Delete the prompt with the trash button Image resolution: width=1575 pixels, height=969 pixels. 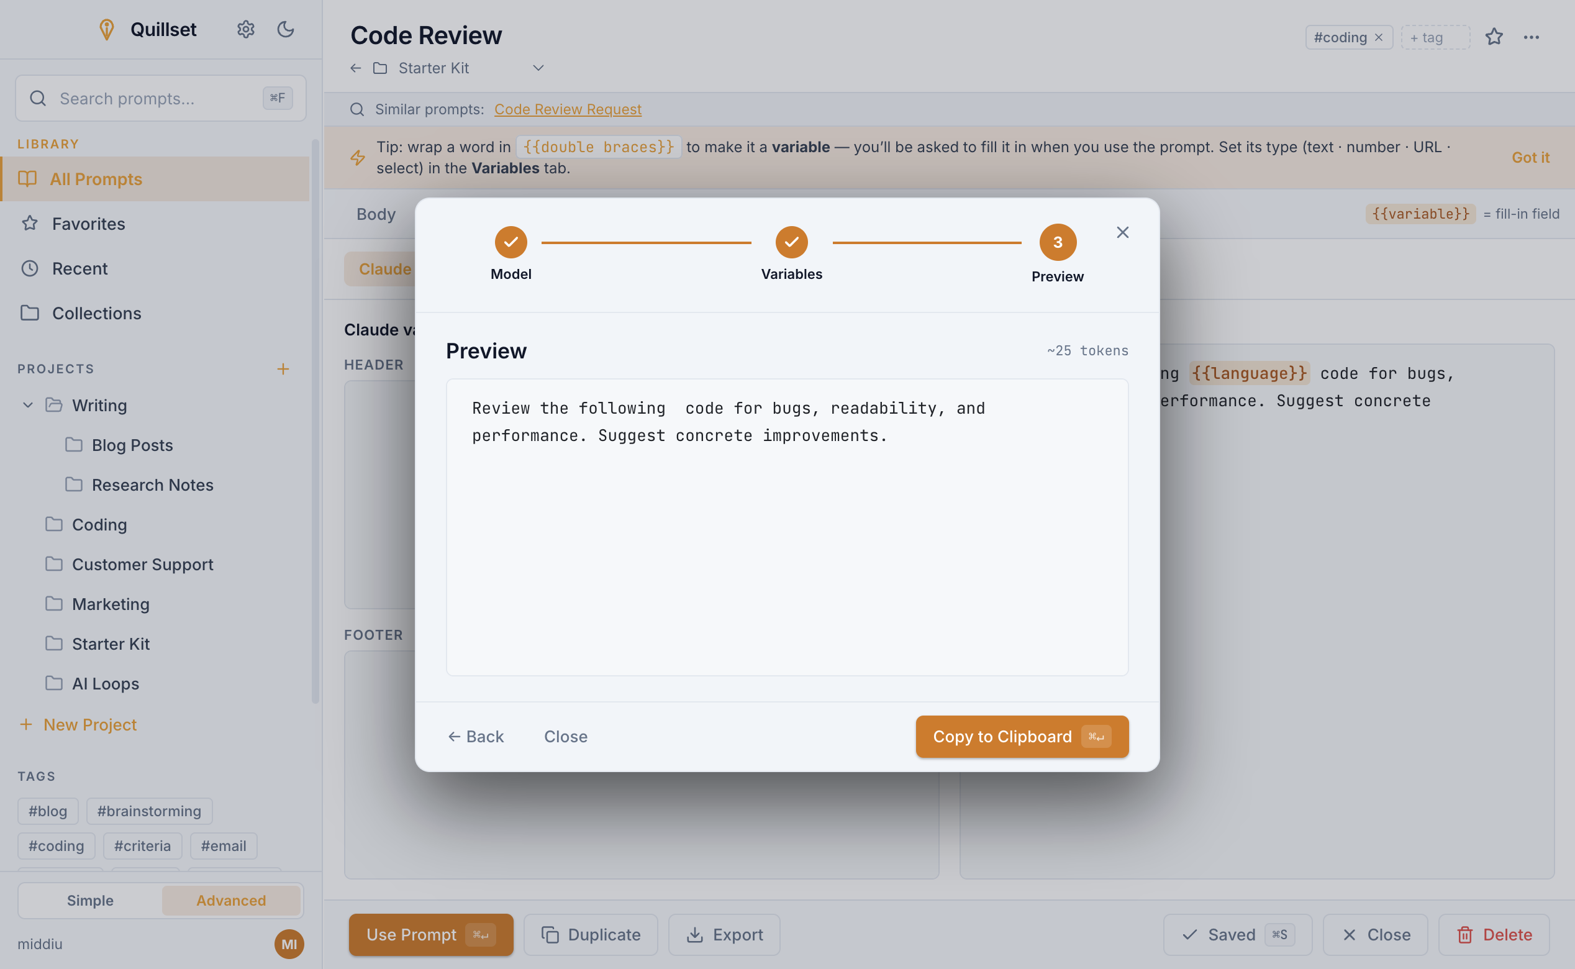coord(1494,934)
